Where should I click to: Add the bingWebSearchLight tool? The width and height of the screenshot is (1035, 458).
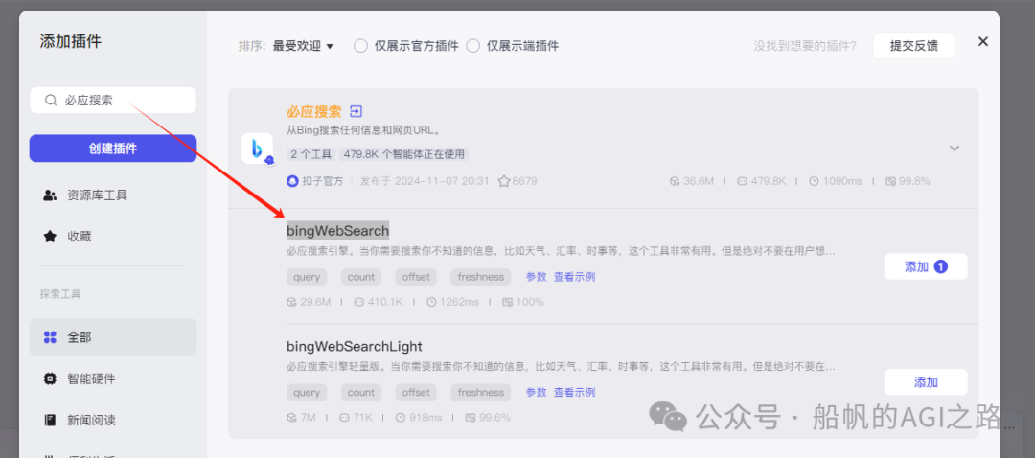pos(926,382)
